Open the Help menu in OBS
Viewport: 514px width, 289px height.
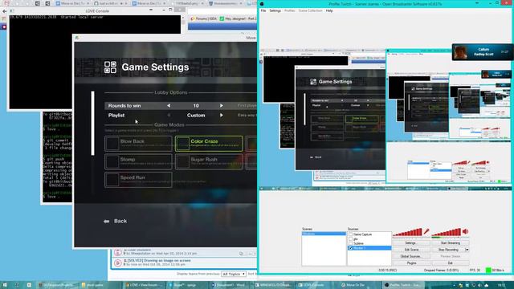[x=329, y=10]
